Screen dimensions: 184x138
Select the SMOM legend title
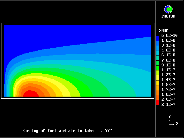click(x=164, y=30)
